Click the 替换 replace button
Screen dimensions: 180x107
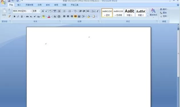point(163,13)
